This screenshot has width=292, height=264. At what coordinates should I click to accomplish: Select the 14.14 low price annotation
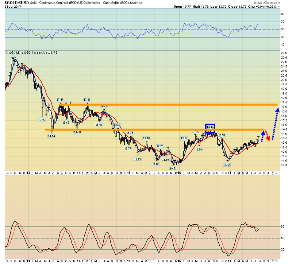(51, 136)
